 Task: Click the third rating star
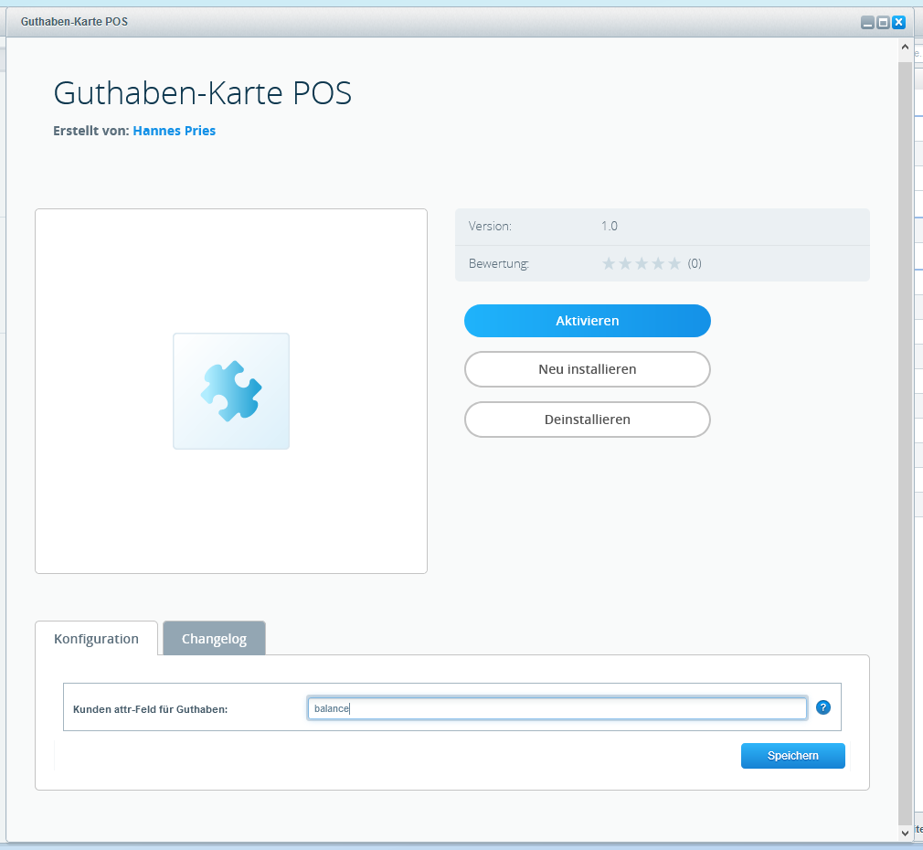642,264
